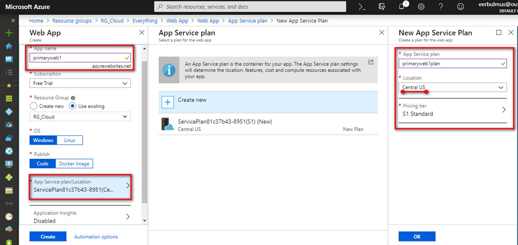Open Load balancers green diamond icon
The image size is (518, 245).
tap(9, 177)
